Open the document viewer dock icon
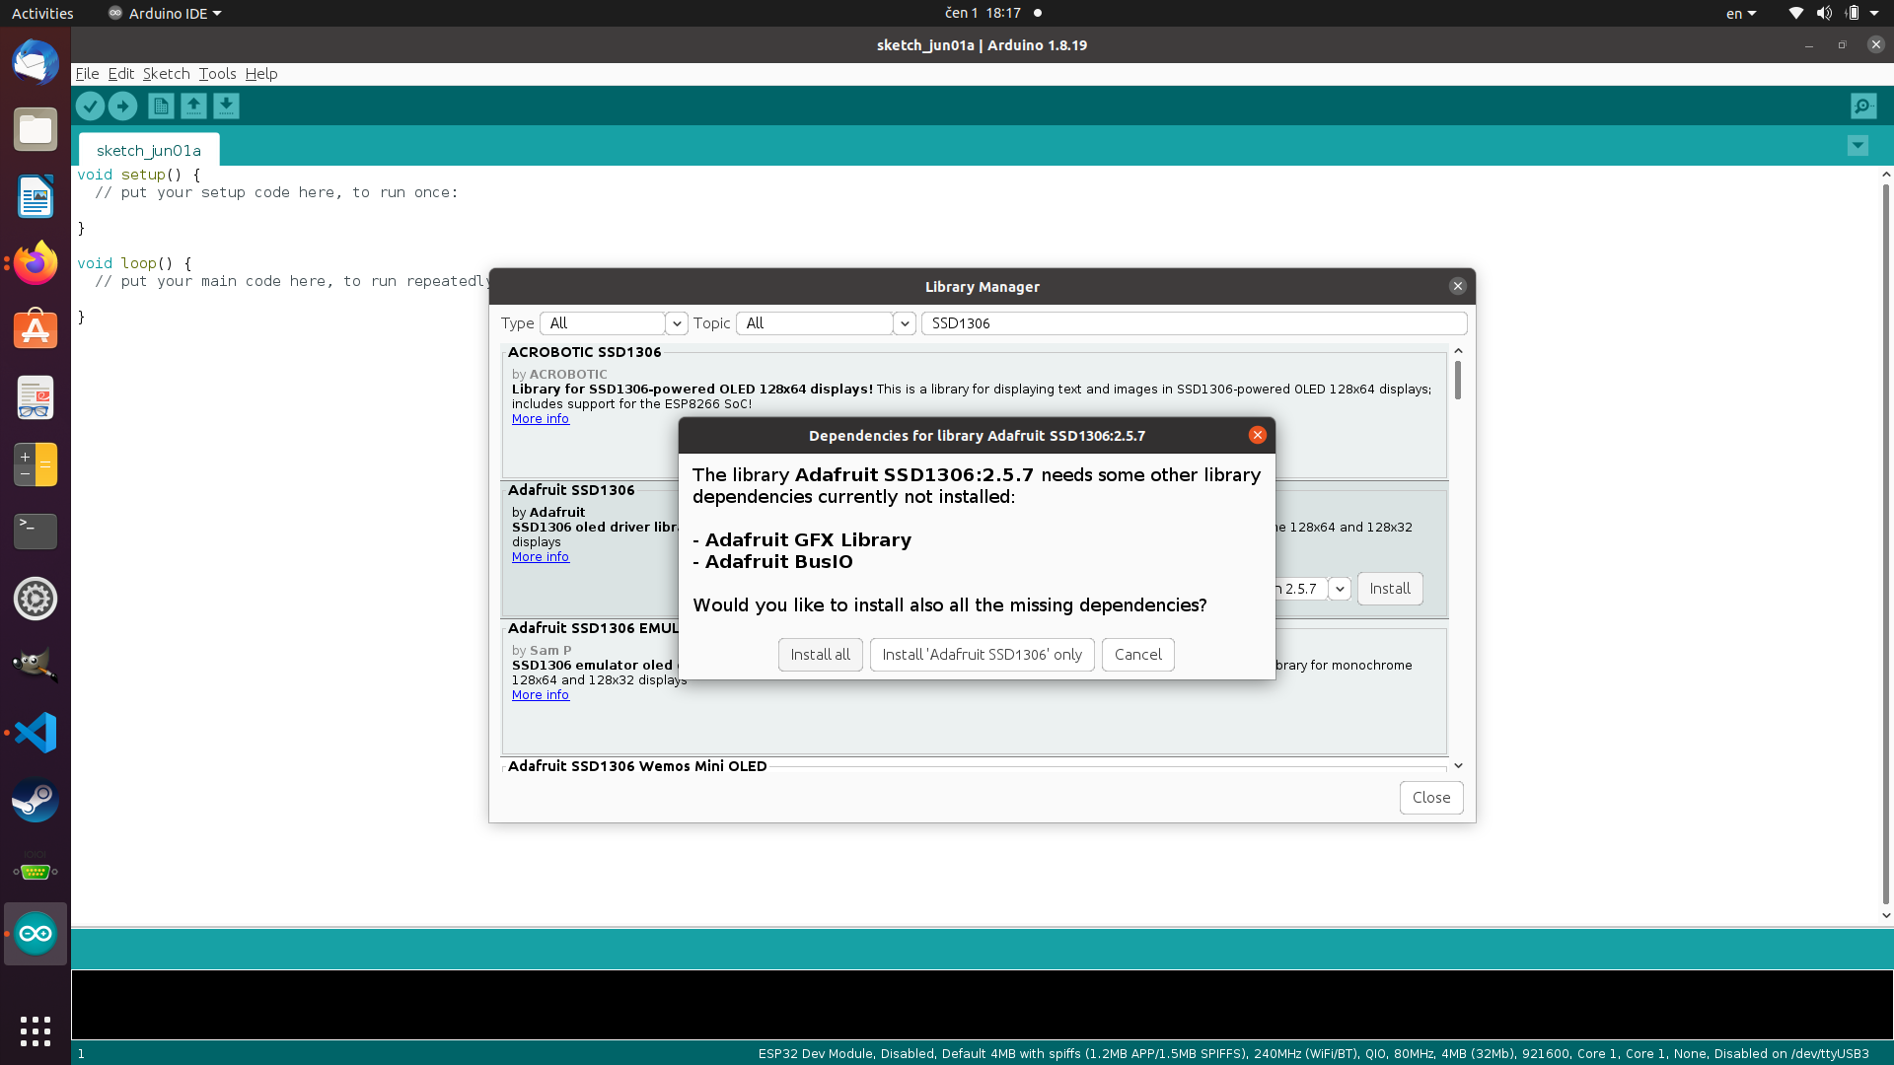1894x1065 pixels. [36, 397]
